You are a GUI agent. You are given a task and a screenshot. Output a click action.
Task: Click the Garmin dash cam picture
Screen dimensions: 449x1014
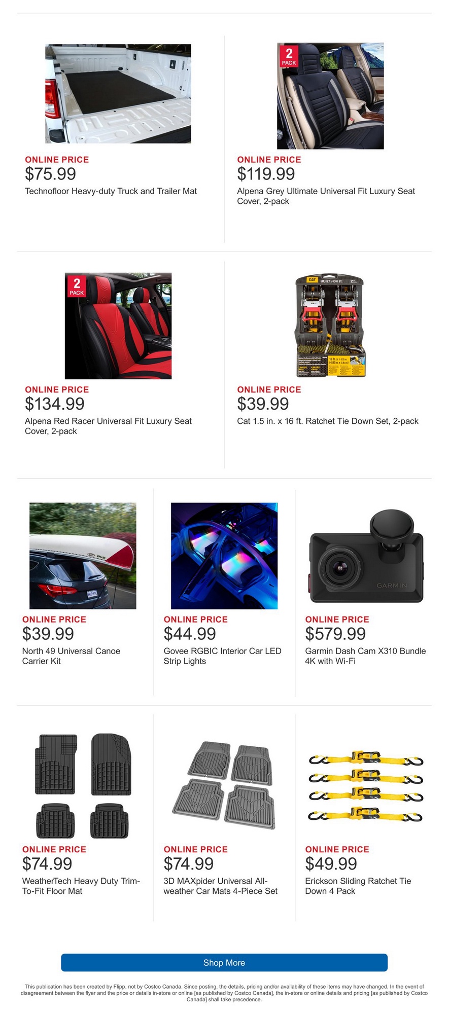click(x=366, y=556)
